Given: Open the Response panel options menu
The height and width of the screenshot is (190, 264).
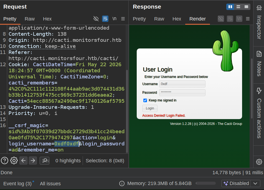Looking at the screenshot, I should 248,19.
